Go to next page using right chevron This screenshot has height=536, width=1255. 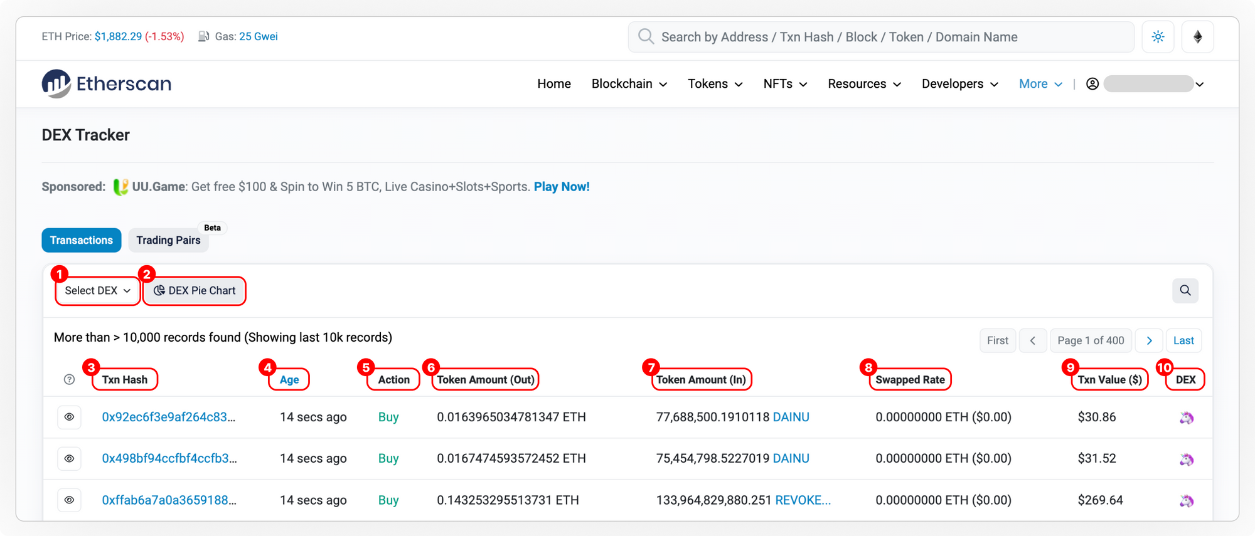[1149, 340]
